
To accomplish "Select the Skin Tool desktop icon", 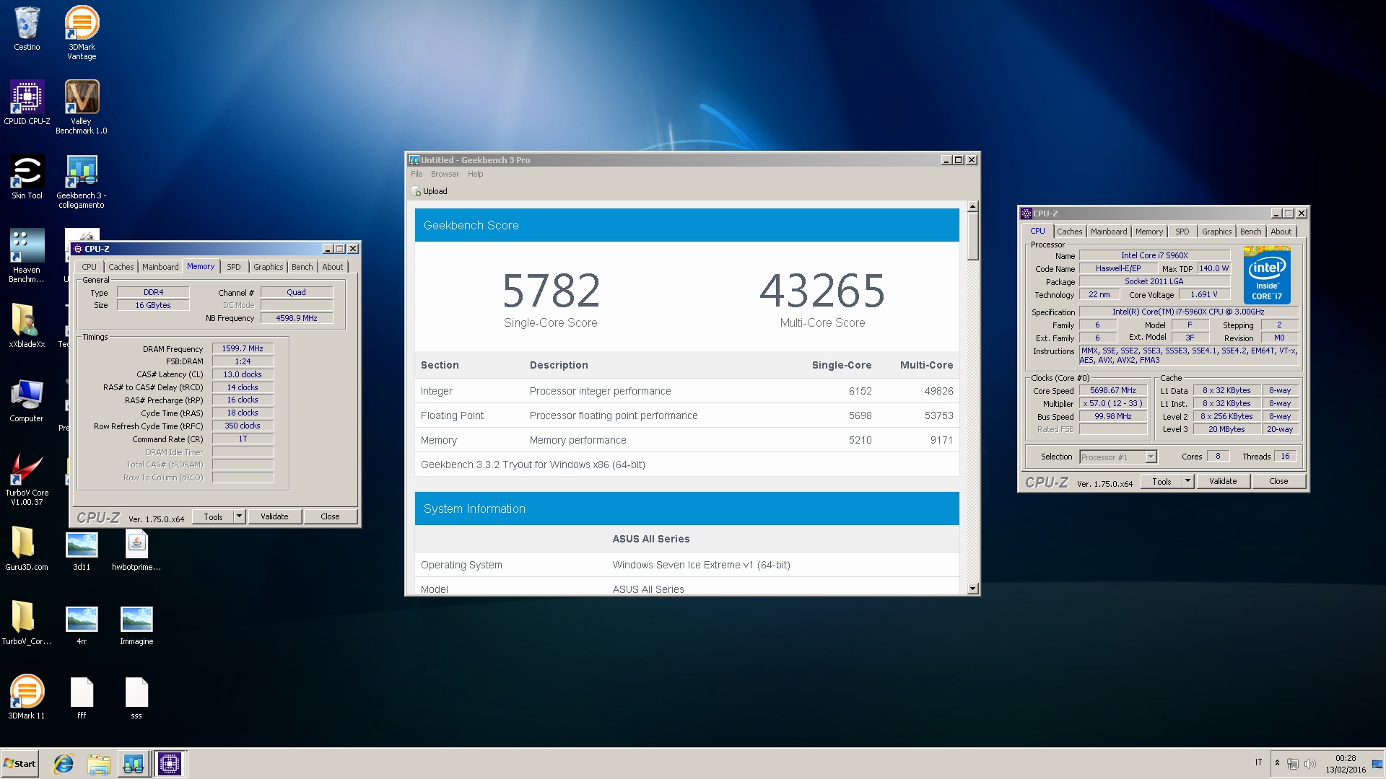I will 27,177.
